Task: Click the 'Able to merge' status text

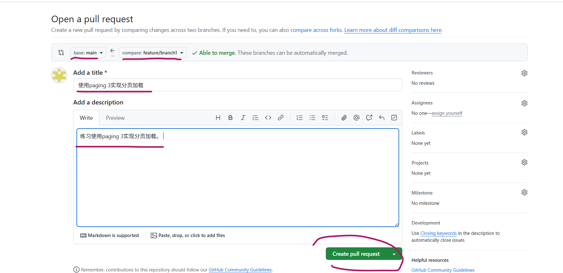Action: 217,53
